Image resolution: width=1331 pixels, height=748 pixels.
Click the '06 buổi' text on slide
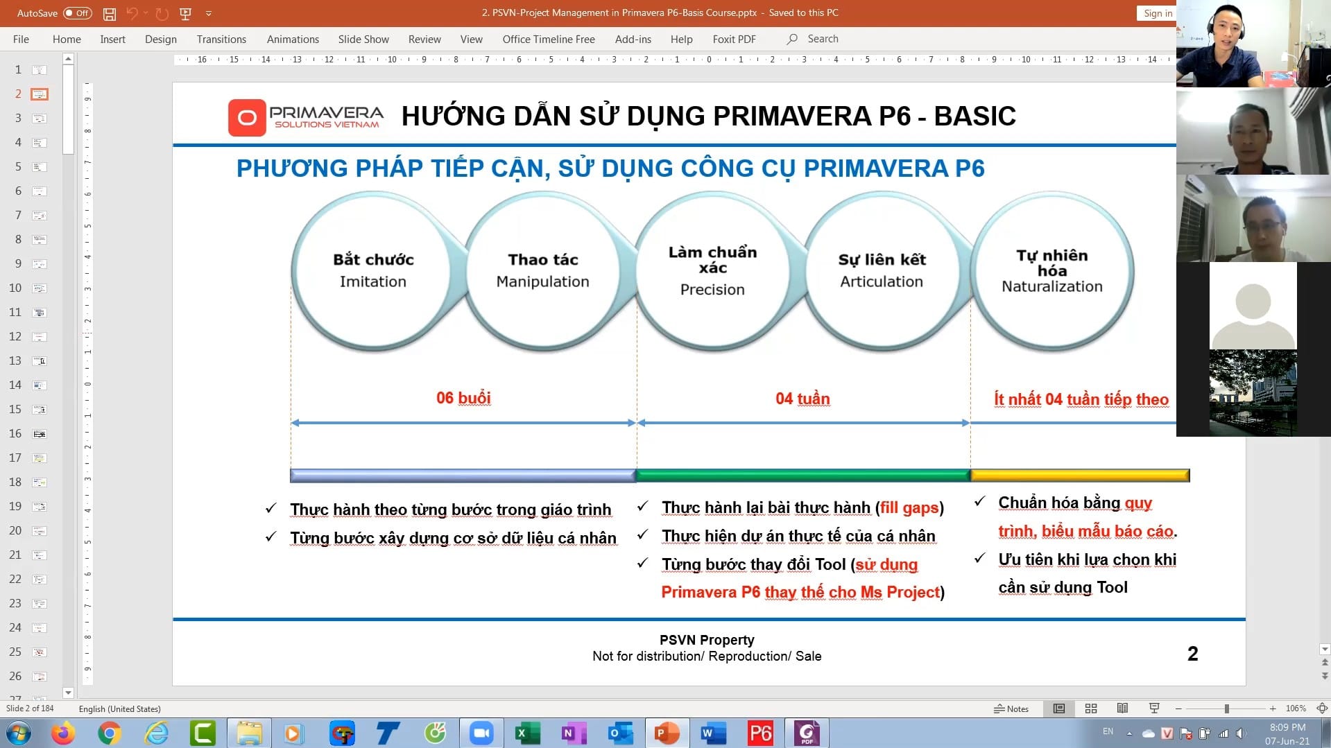point(463,398)
